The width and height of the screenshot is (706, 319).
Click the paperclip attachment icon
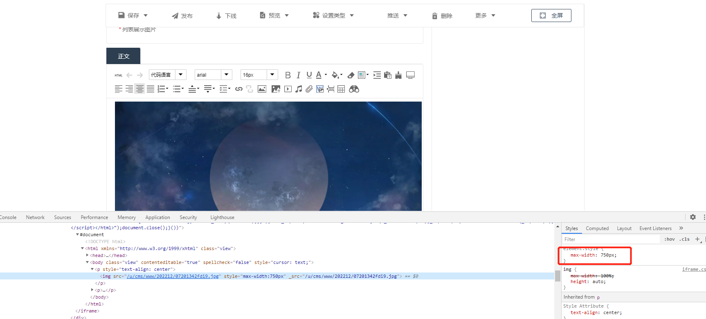(x=309, y=89)
